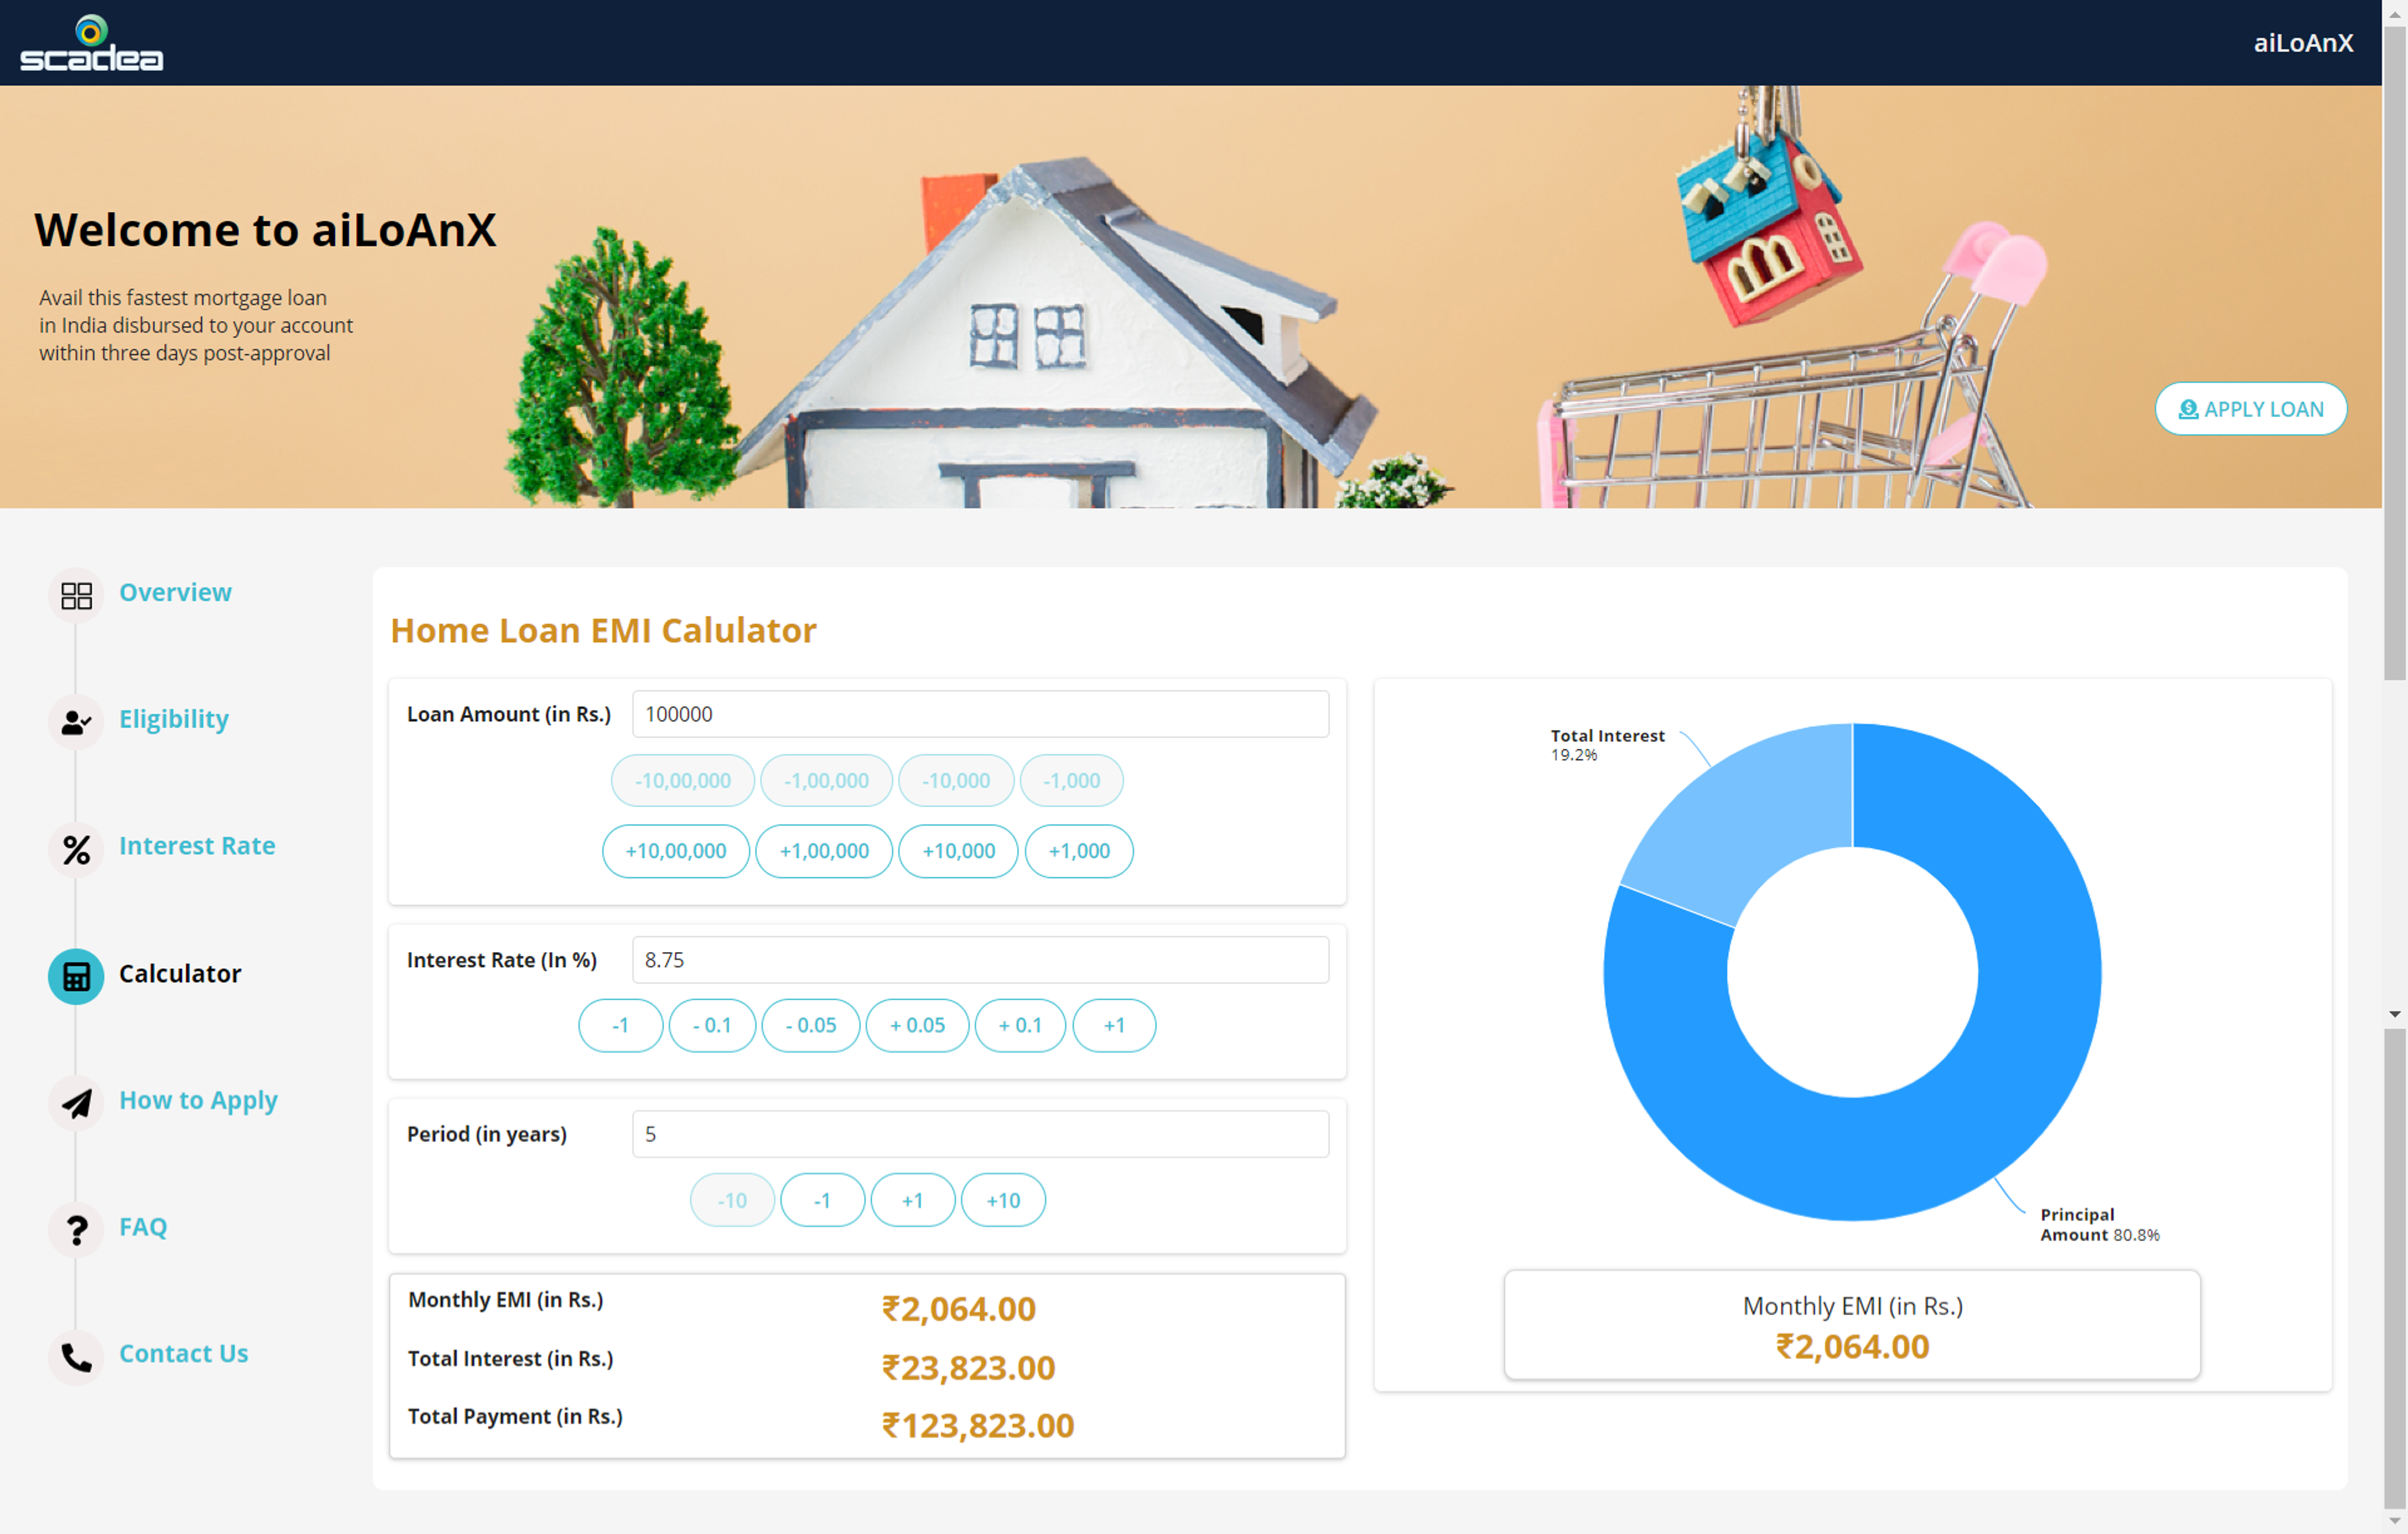Reduce loan period by -1 year
The width and height of the screenshot is (2408, 1534).
point(822,1200)
